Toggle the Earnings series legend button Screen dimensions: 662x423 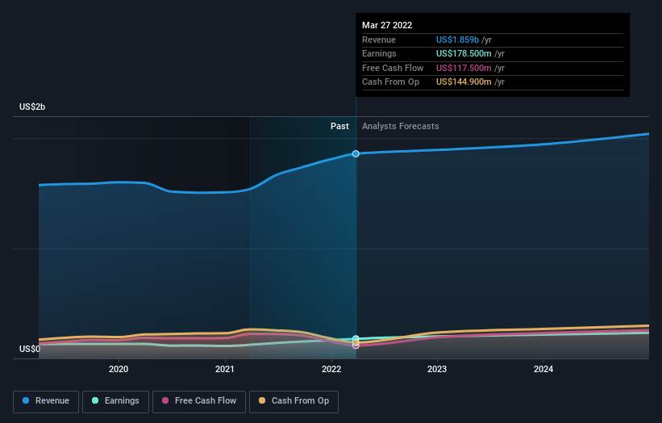tap(115, 401)
